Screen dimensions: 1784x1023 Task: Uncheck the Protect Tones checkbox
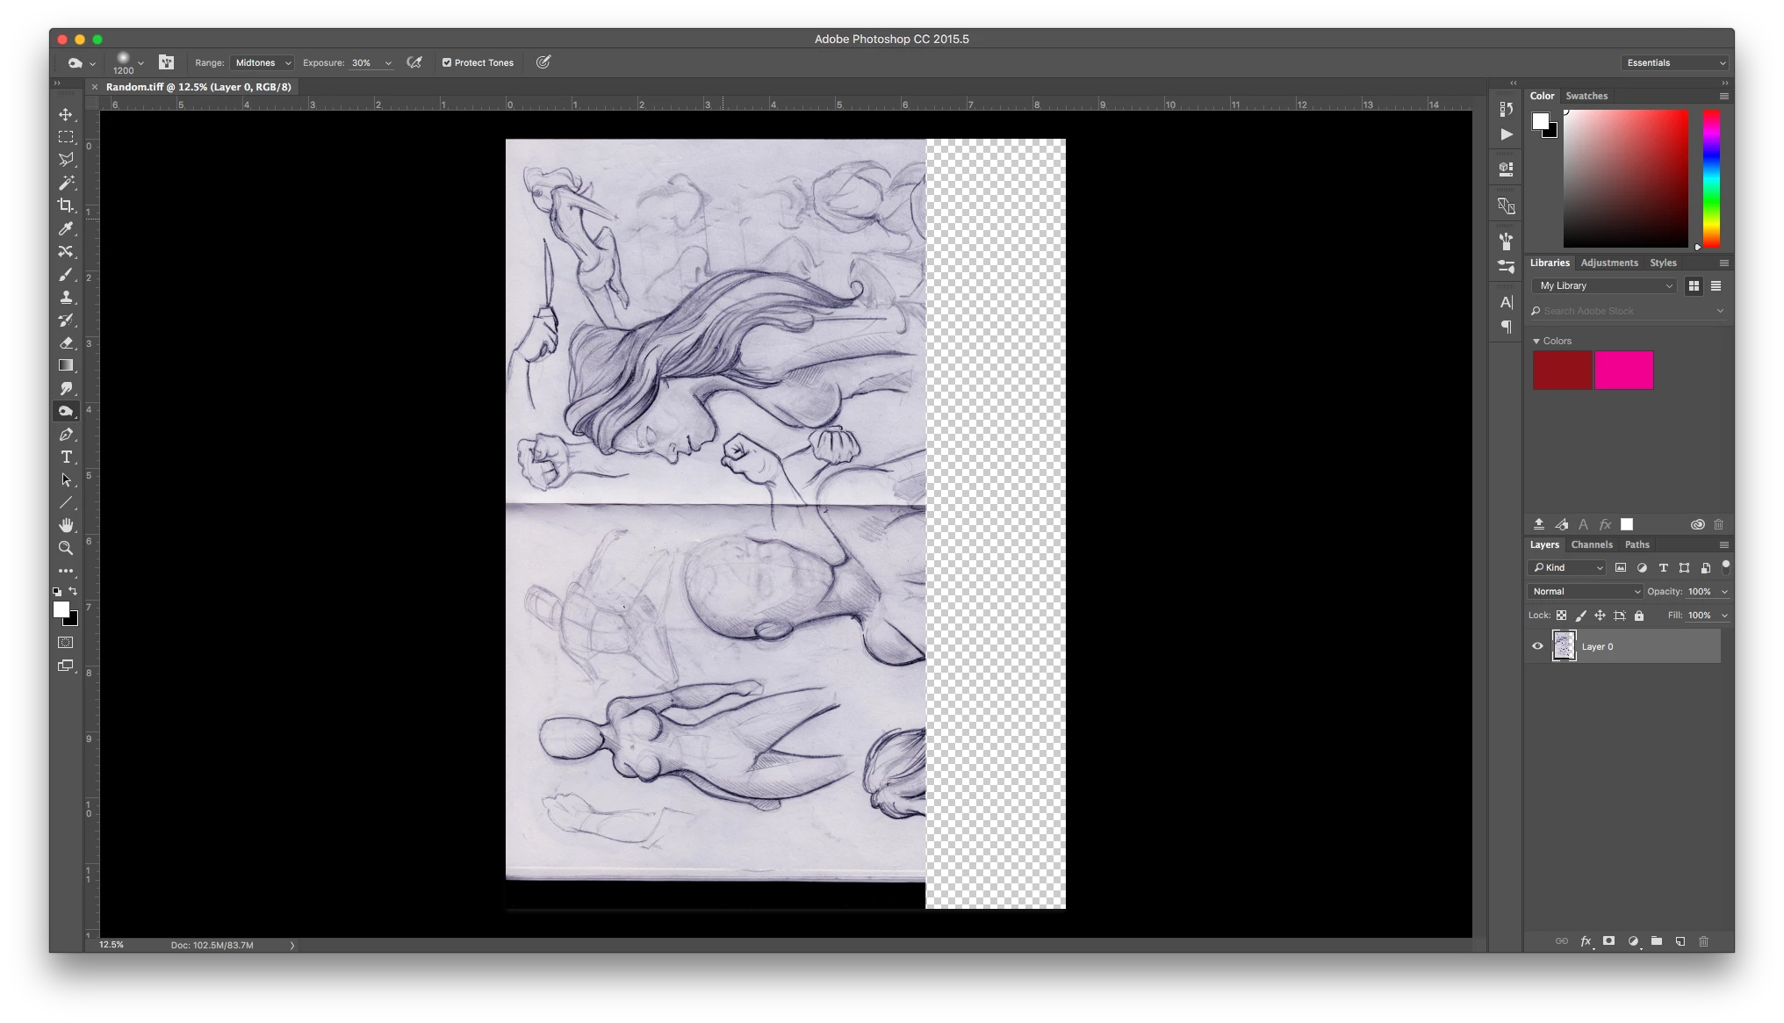(447, 62)
